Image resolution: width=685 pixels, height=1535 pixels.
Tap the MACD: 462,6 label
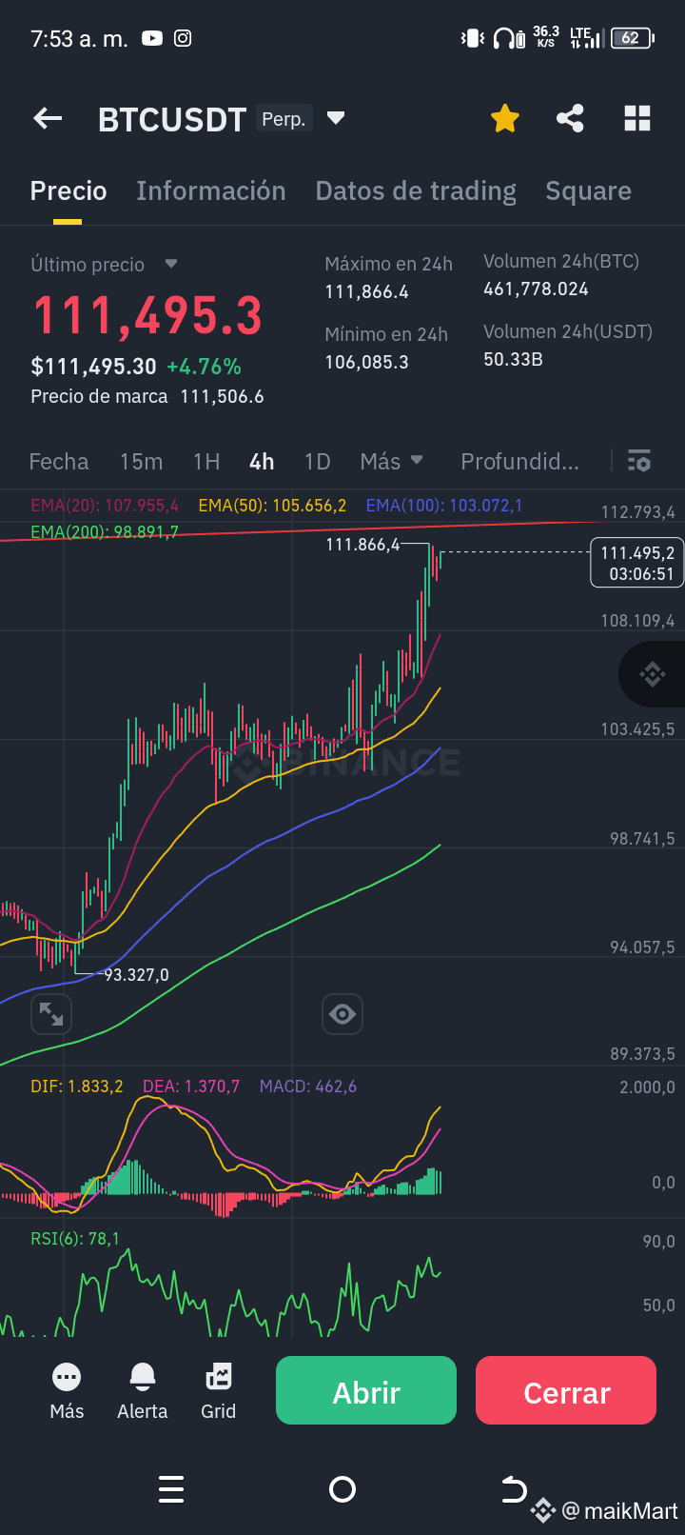pyautogui.click(x=308, y=1086)
